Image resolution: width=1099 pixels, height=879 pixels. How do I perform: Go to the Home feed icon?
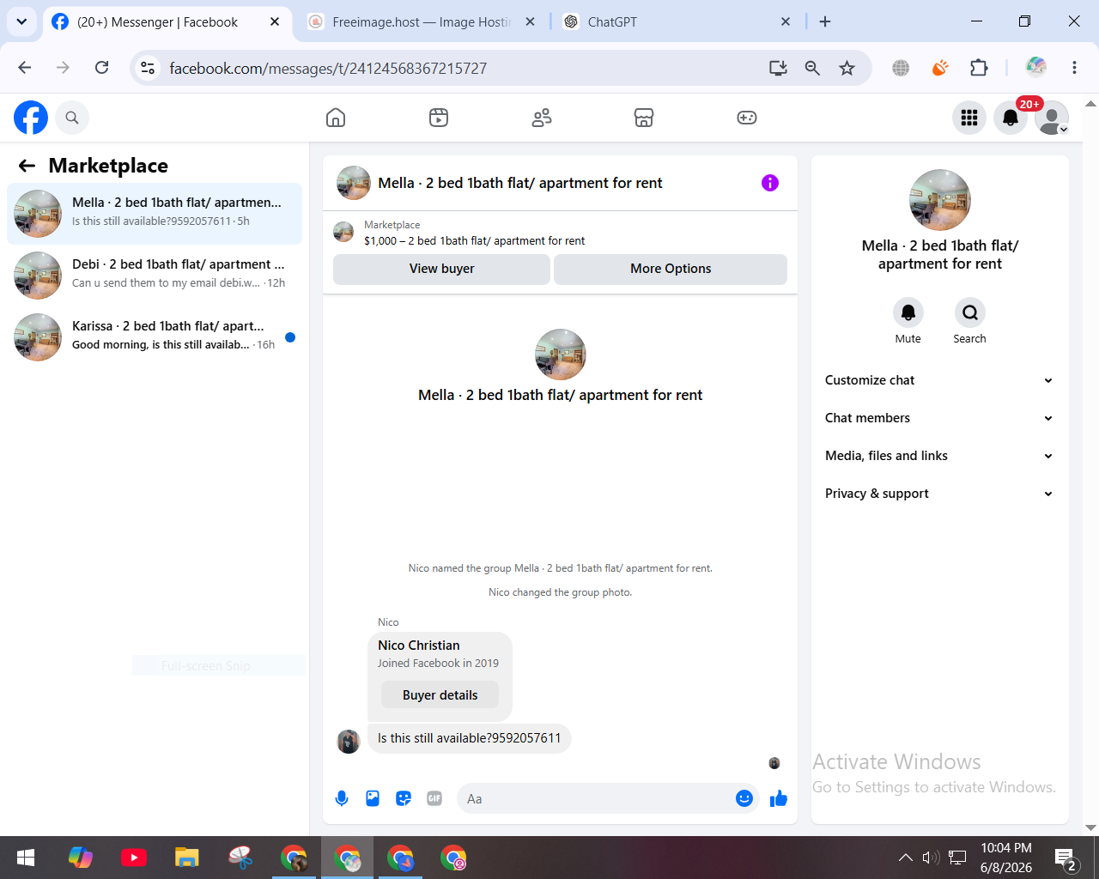tap(336, 118)
